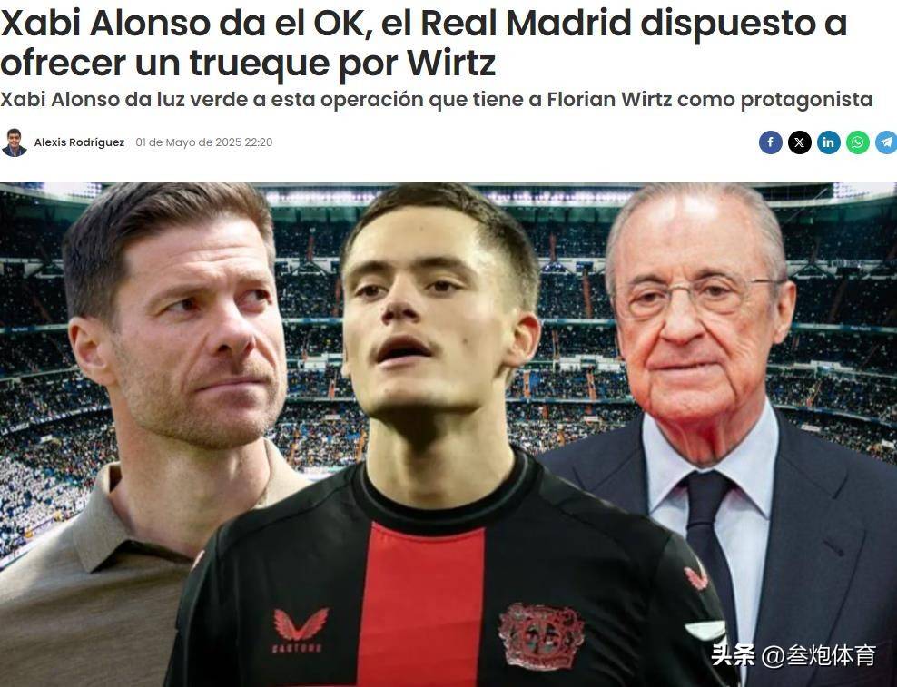Share the article on X
Screen dimensions: 897x687
click(800, 142)
